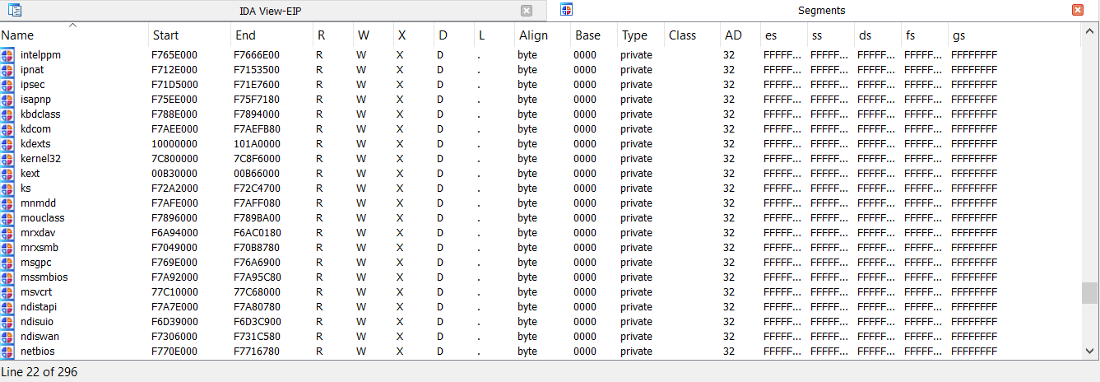The width and height of the screenshot is (1100, 382).
Task: Click the ks segment icon
Action: click(x=7, y=189)
